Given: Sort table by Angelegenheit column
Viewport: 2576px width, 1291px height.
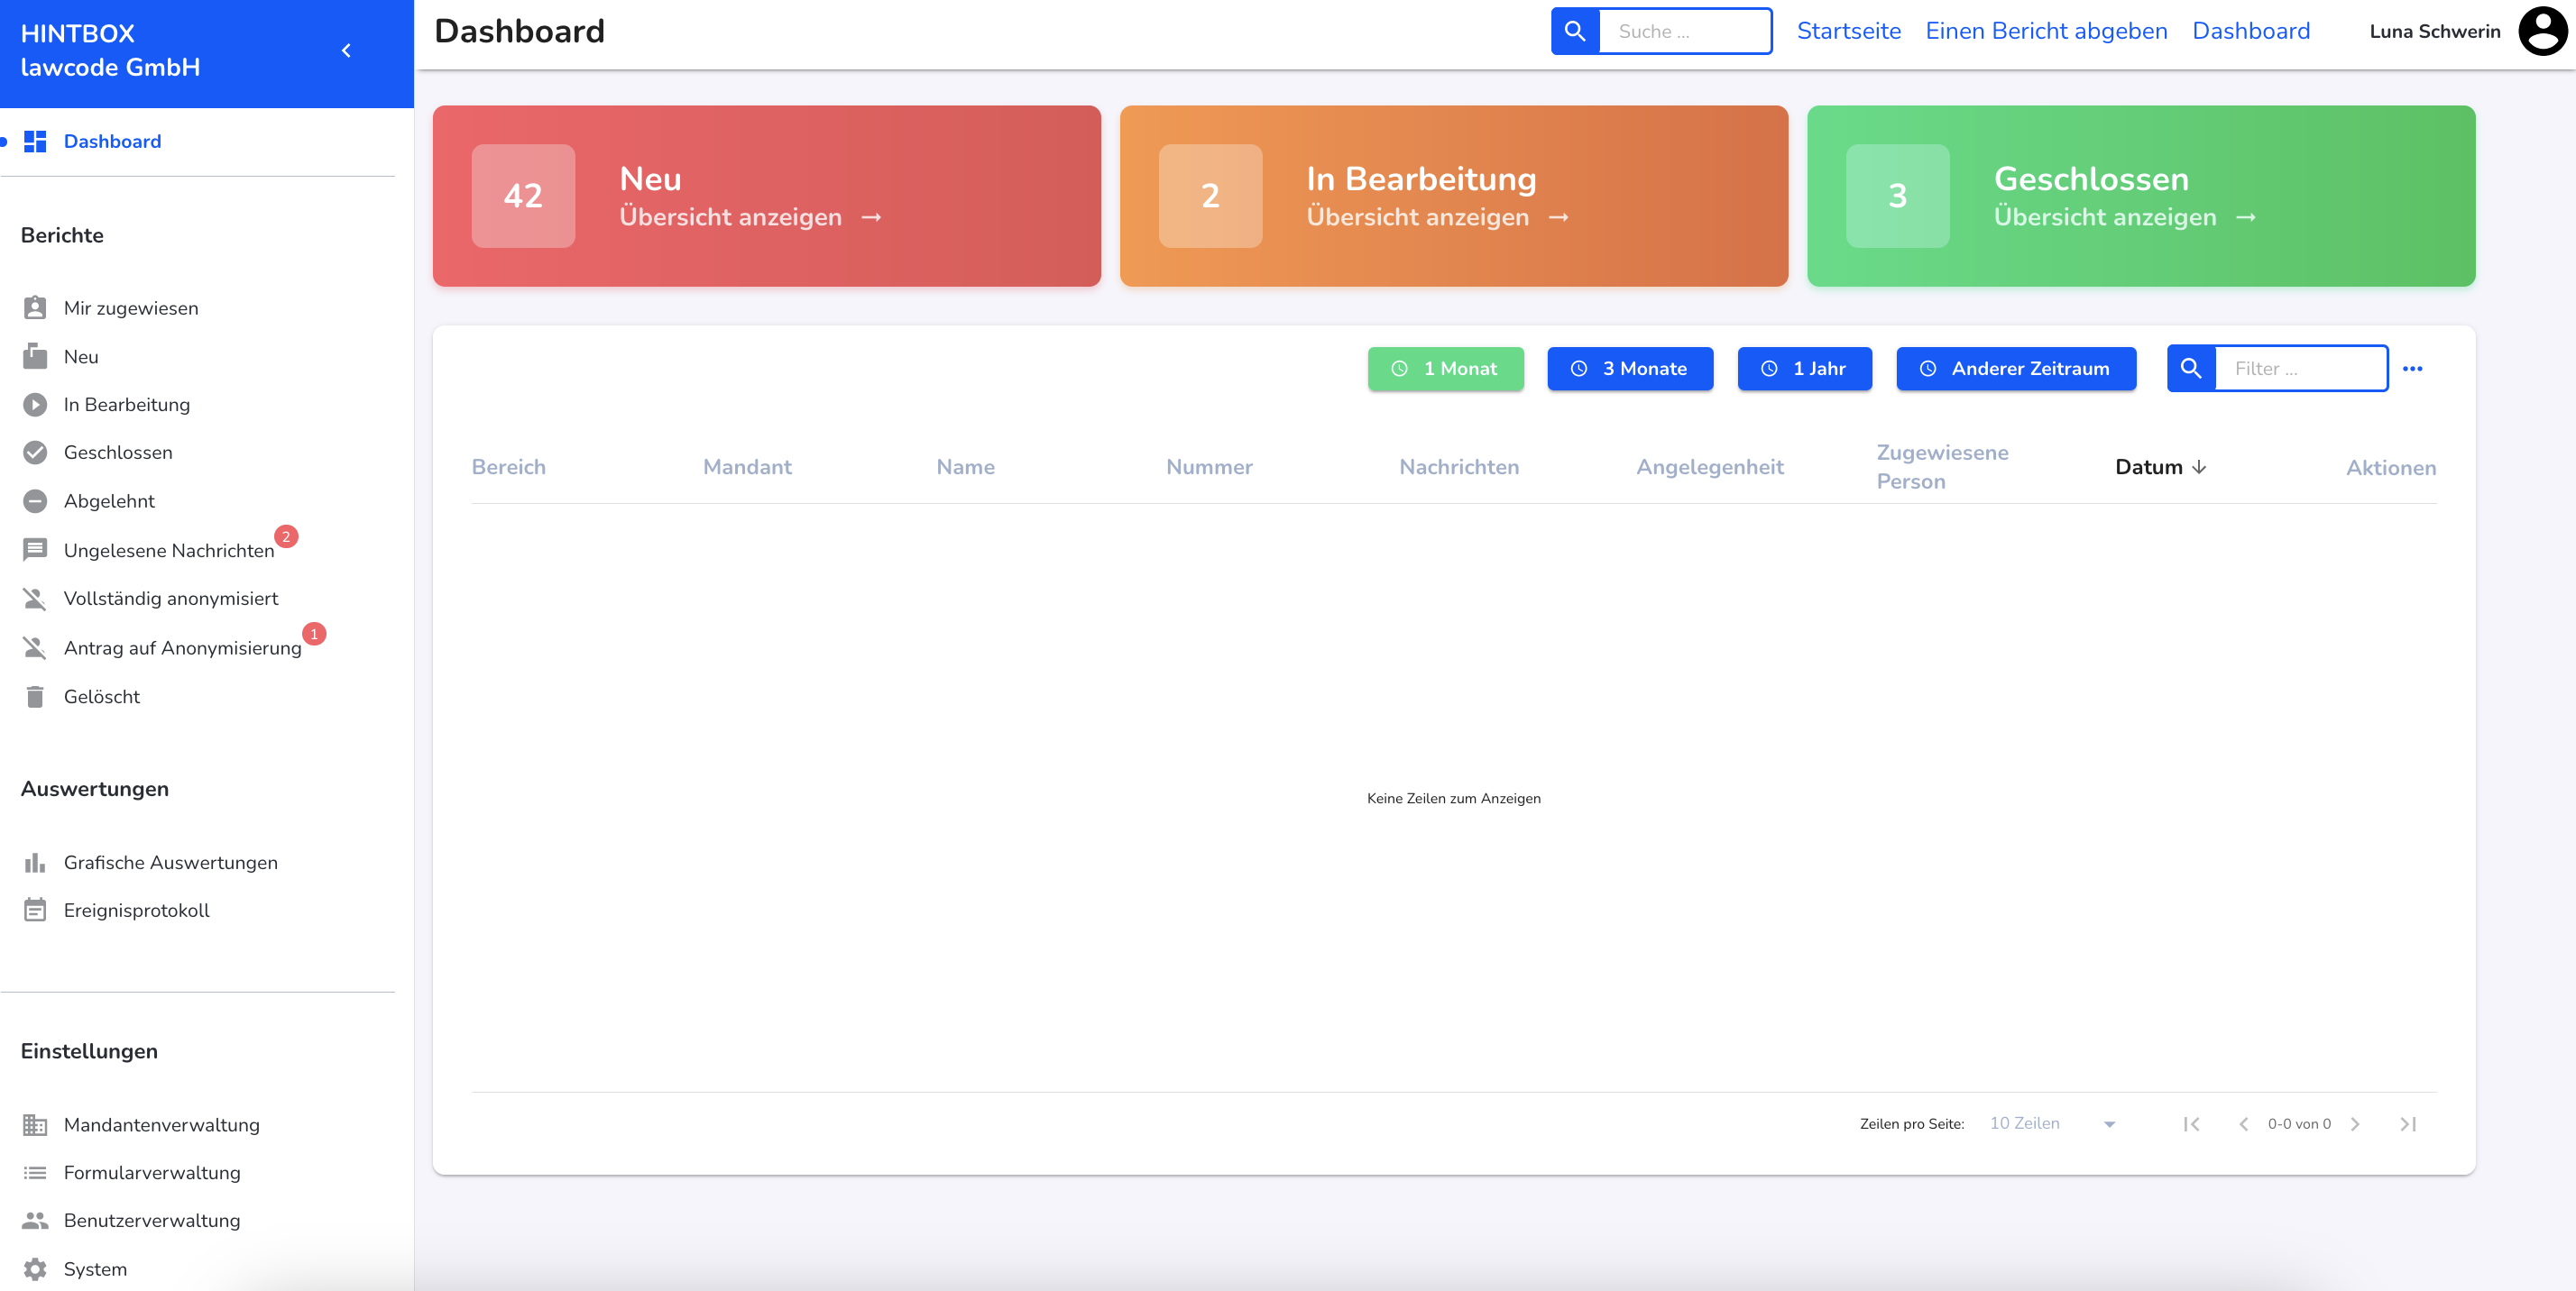Looking at the screenshot, I should tap(1709, 468).
